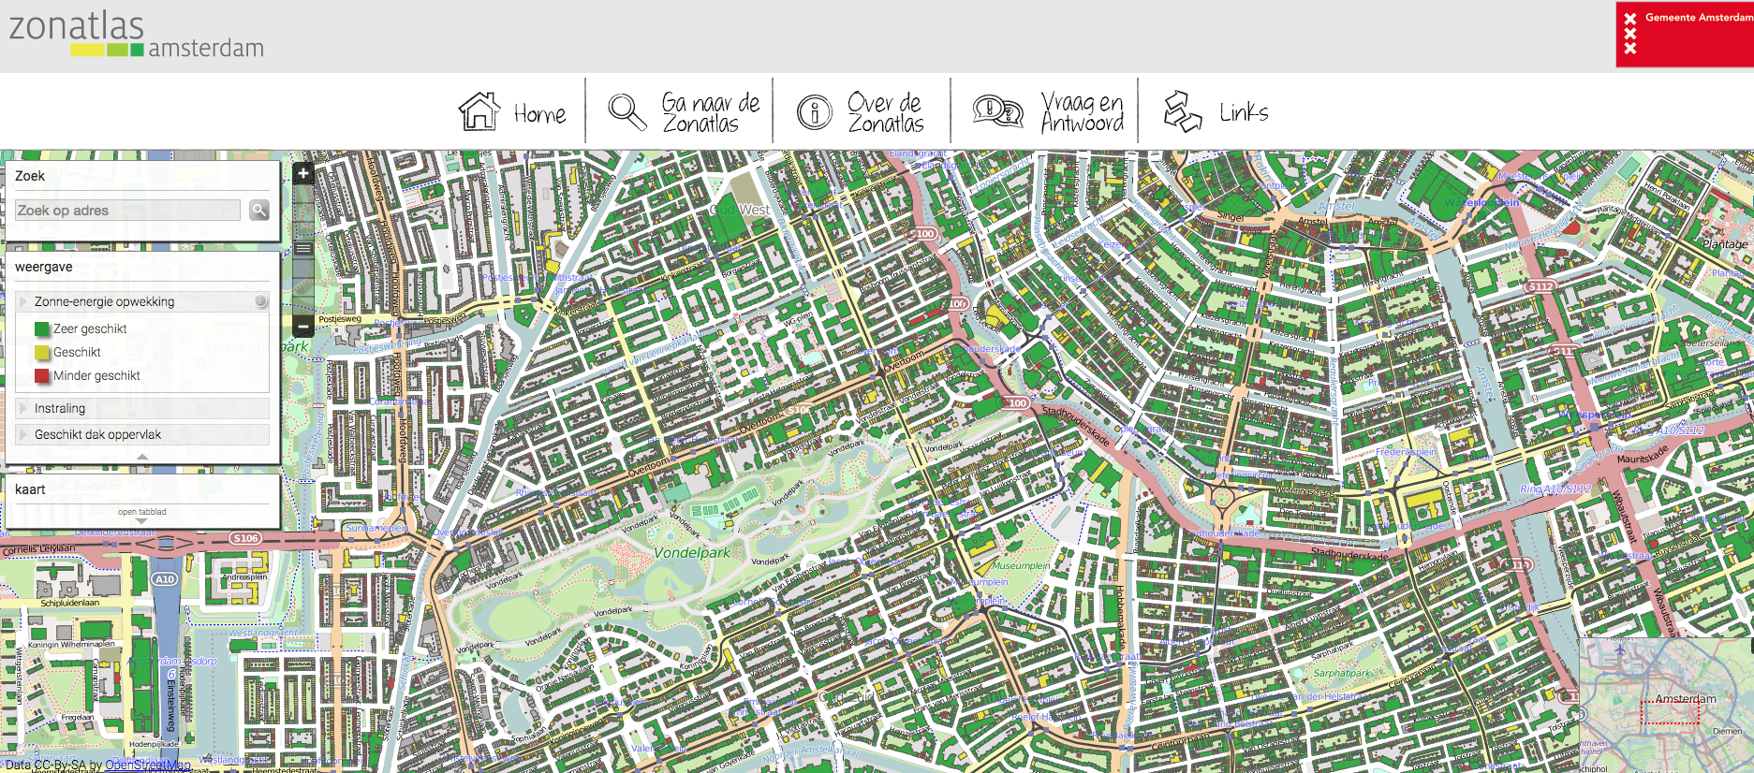Click the Plantage label on the map

click(1725, 244)
